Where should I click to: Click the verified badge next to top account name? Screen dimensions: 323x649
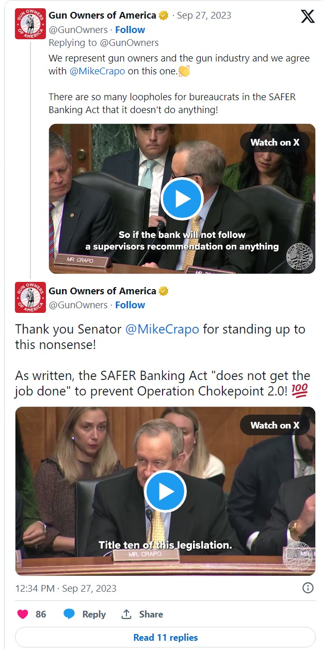click(x=164, y=15)
